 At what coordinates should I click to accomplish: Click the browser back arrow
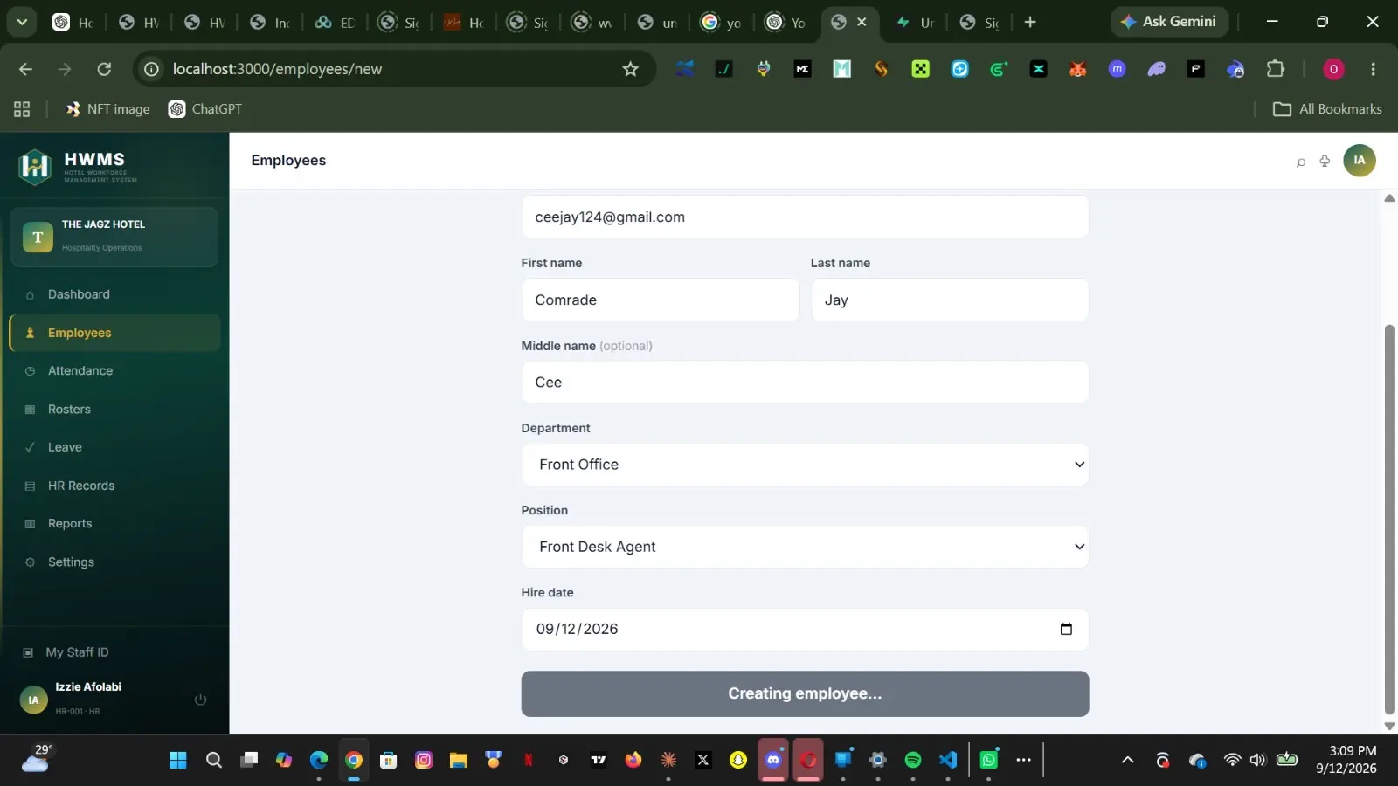[25, 69]
